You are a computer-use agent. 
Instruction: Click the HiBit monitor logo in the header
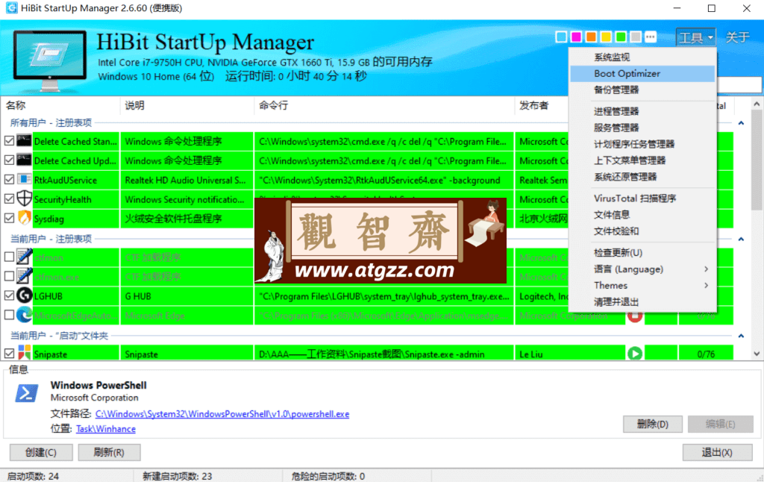point(50,60)
